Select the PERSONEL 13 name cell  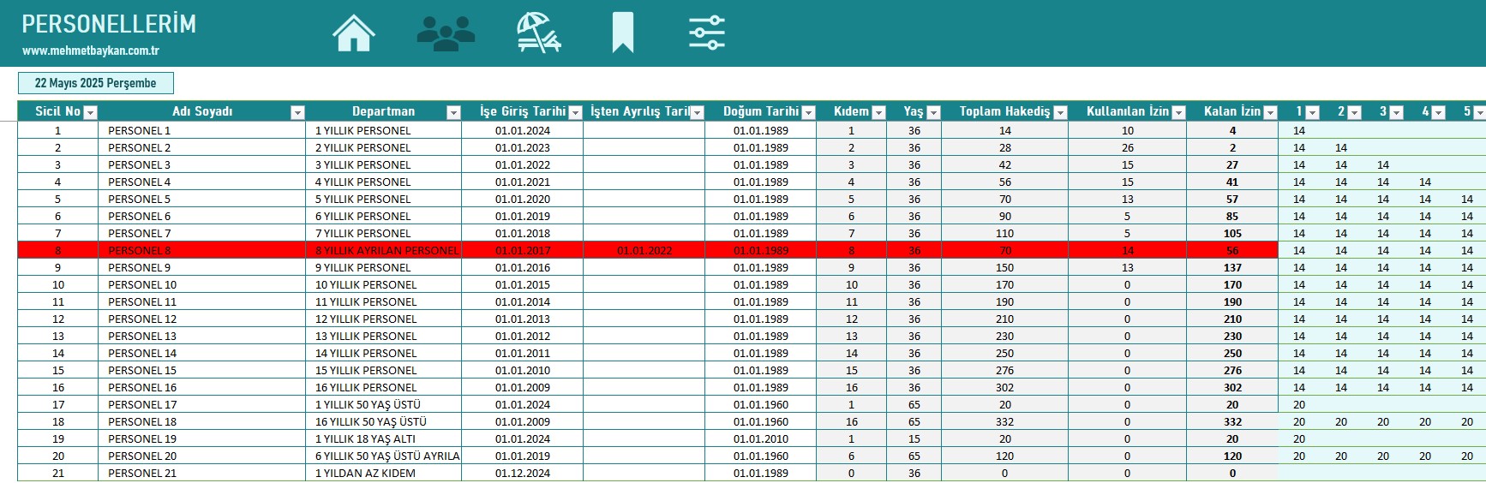(x=201, y=336)
